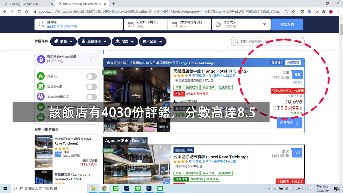Open Photoshop from the Windows taskbar
Viewport: 343px width, 193px height.
click(x=149, y=188)
